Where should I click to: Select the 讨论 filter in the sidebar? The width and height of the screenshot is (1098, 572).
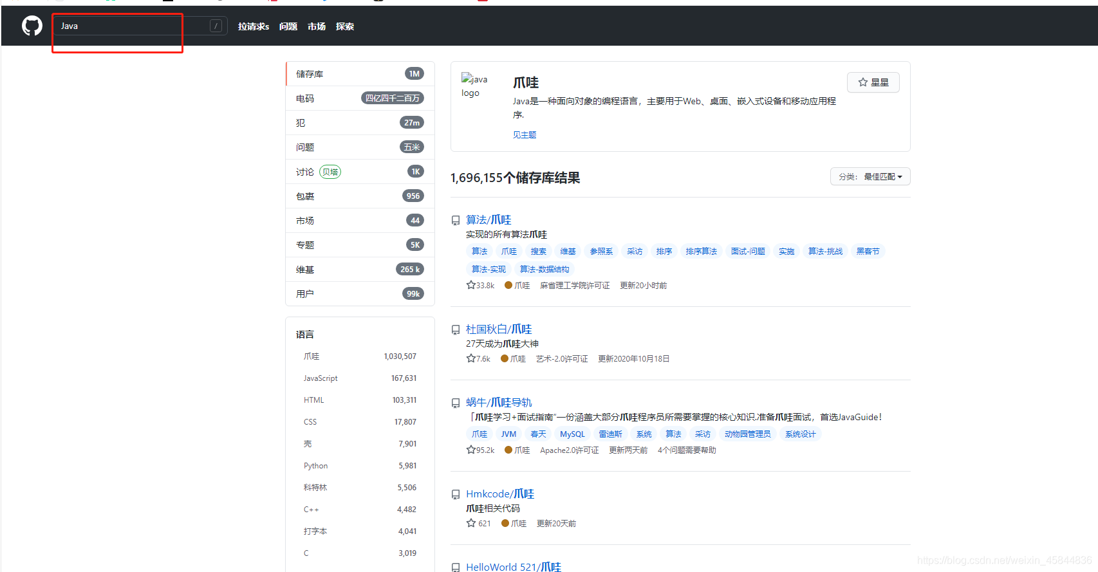click(x=360, y=172)
